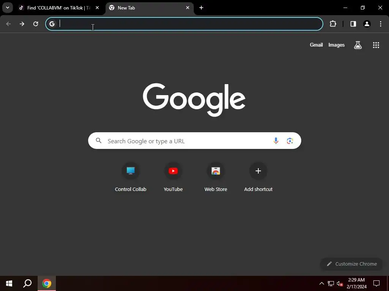Open the Images link
Viewport: 389px width, 291px height.
click(337, 45)
